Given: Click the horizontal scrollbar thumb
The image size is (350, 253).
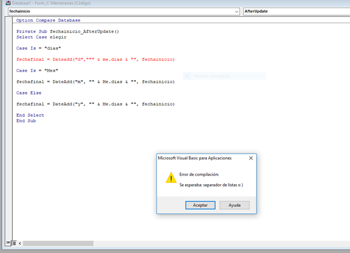Looking at the screenshot, I should pyautogui.click(x=58, y=243).
